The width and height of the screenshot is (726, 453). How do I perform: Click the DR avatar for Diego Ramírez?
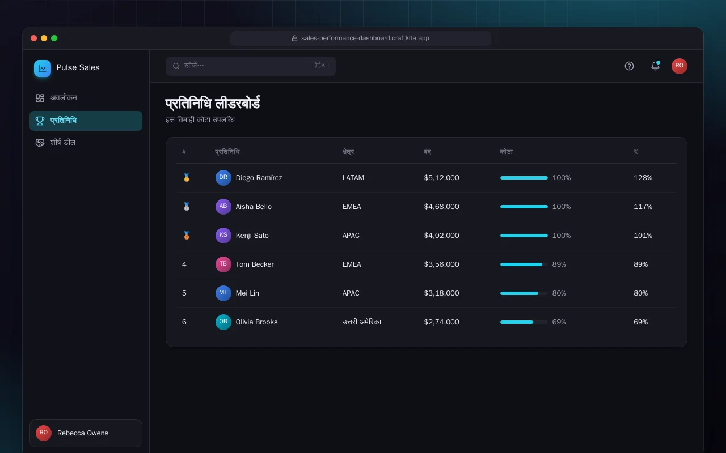(x=223, y=178)
